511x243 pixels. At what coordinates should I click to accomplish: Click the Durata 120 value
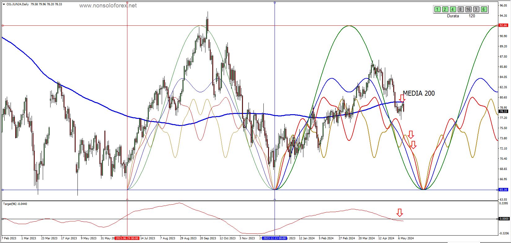[472, 16]
